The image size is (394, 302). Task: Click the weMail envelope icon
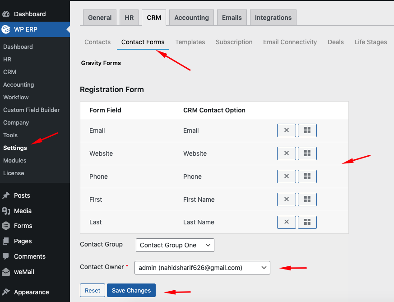pyautogui.click(x=6, y=272)
